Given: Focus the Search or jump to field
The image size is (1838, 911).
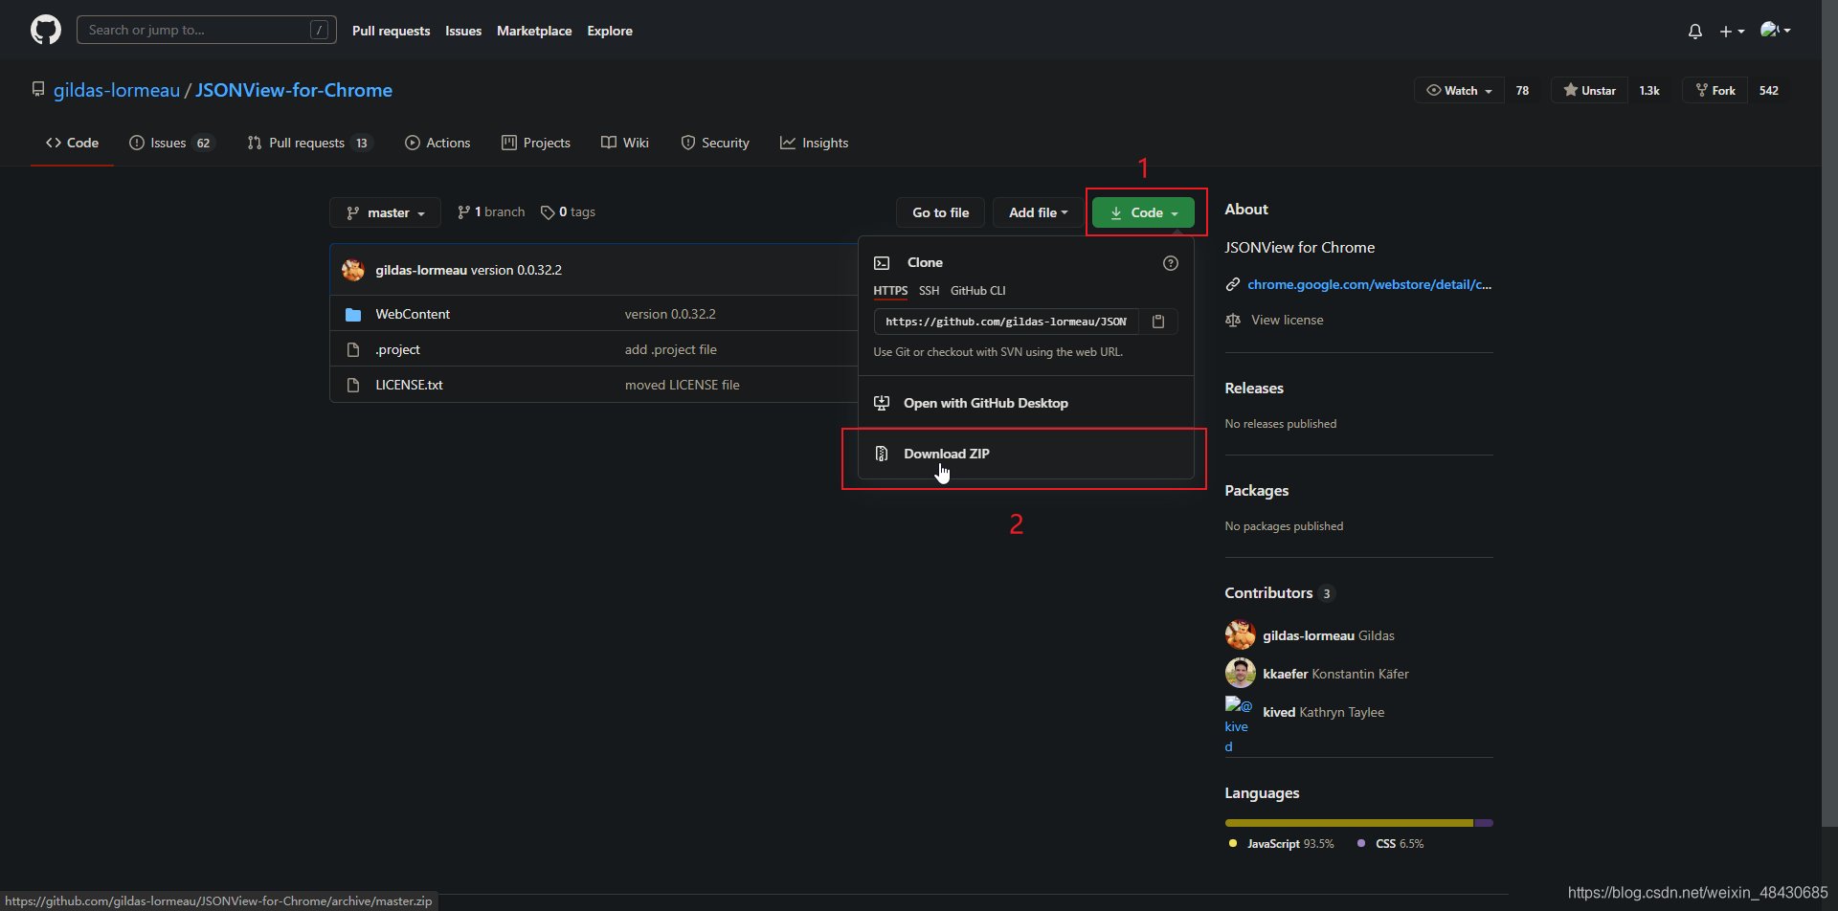Looking at the screenshot, I should tap(207, 30).
